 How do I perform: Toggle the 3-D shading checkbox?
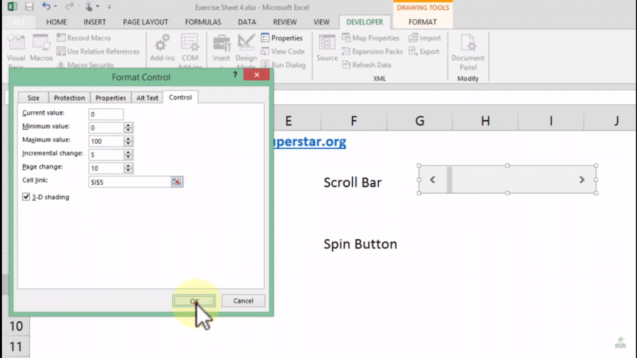click(x=26, y=196)
